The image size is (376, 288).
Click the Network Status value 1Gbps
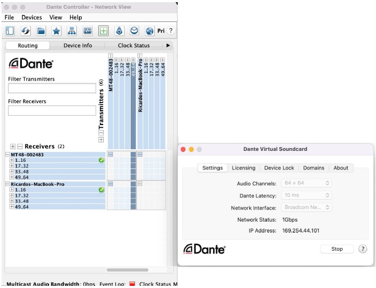point(290,220)
